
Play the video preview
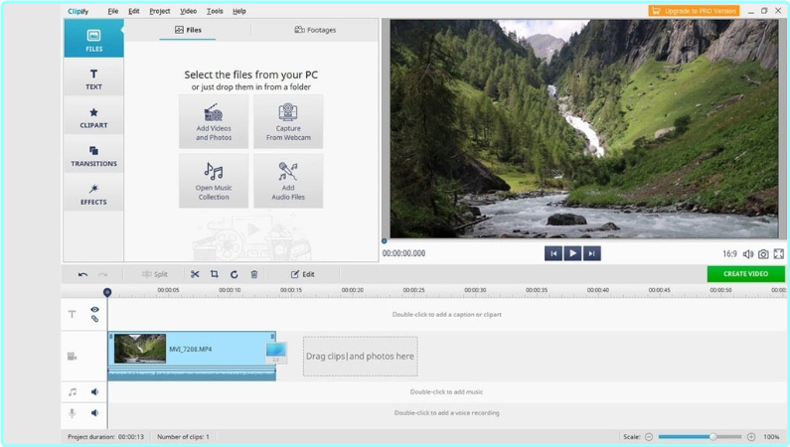572,253
